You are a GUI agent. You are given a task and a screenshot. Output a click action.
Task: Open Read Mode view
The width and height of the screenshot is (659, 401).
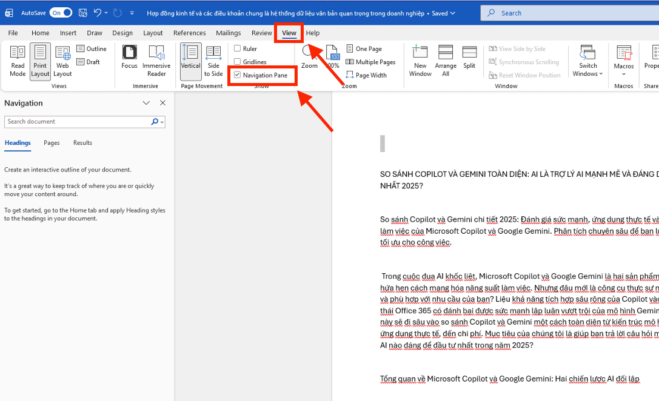18,61
